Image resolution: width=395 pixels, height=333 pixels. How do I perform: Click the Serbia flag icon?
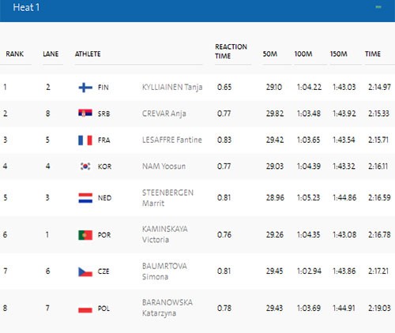click(x=85, y=114)
